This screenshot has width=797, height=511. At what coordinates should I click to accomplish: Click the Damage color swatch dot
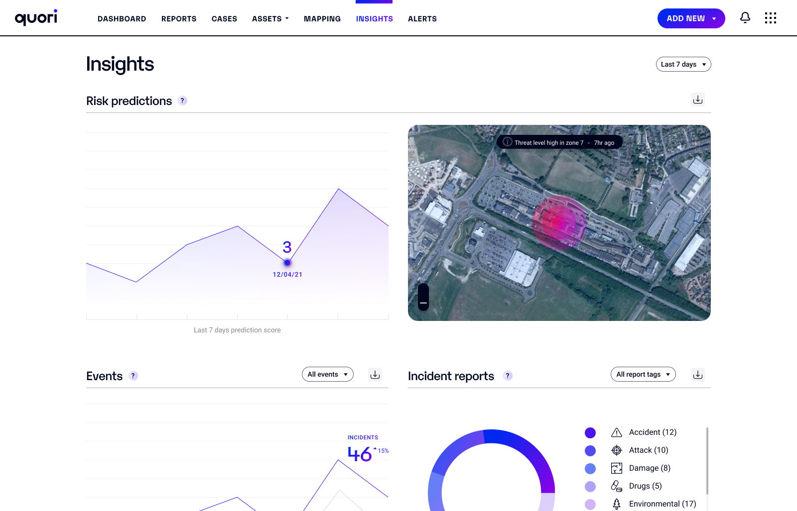[x=590, y=469]
